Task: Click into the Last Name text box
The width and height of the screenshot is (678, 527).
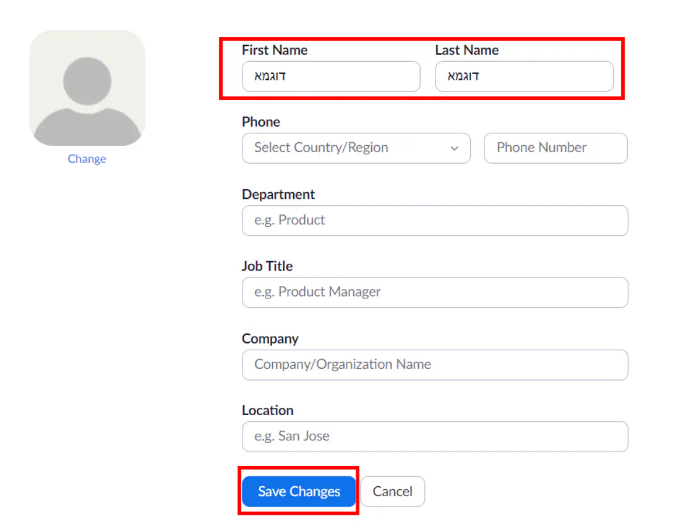Action: pyautogui.click(x=524, y=77)
